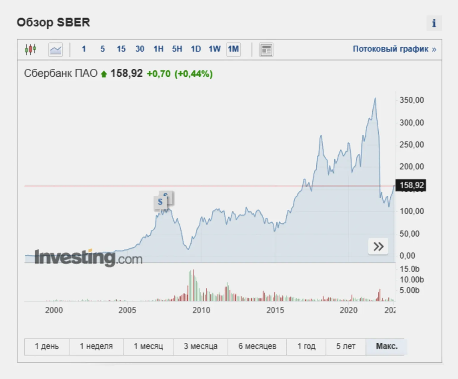This screenshot has width=458, height=379.
Task: Show the 6 месяцев time range
Action: (257, 346)
